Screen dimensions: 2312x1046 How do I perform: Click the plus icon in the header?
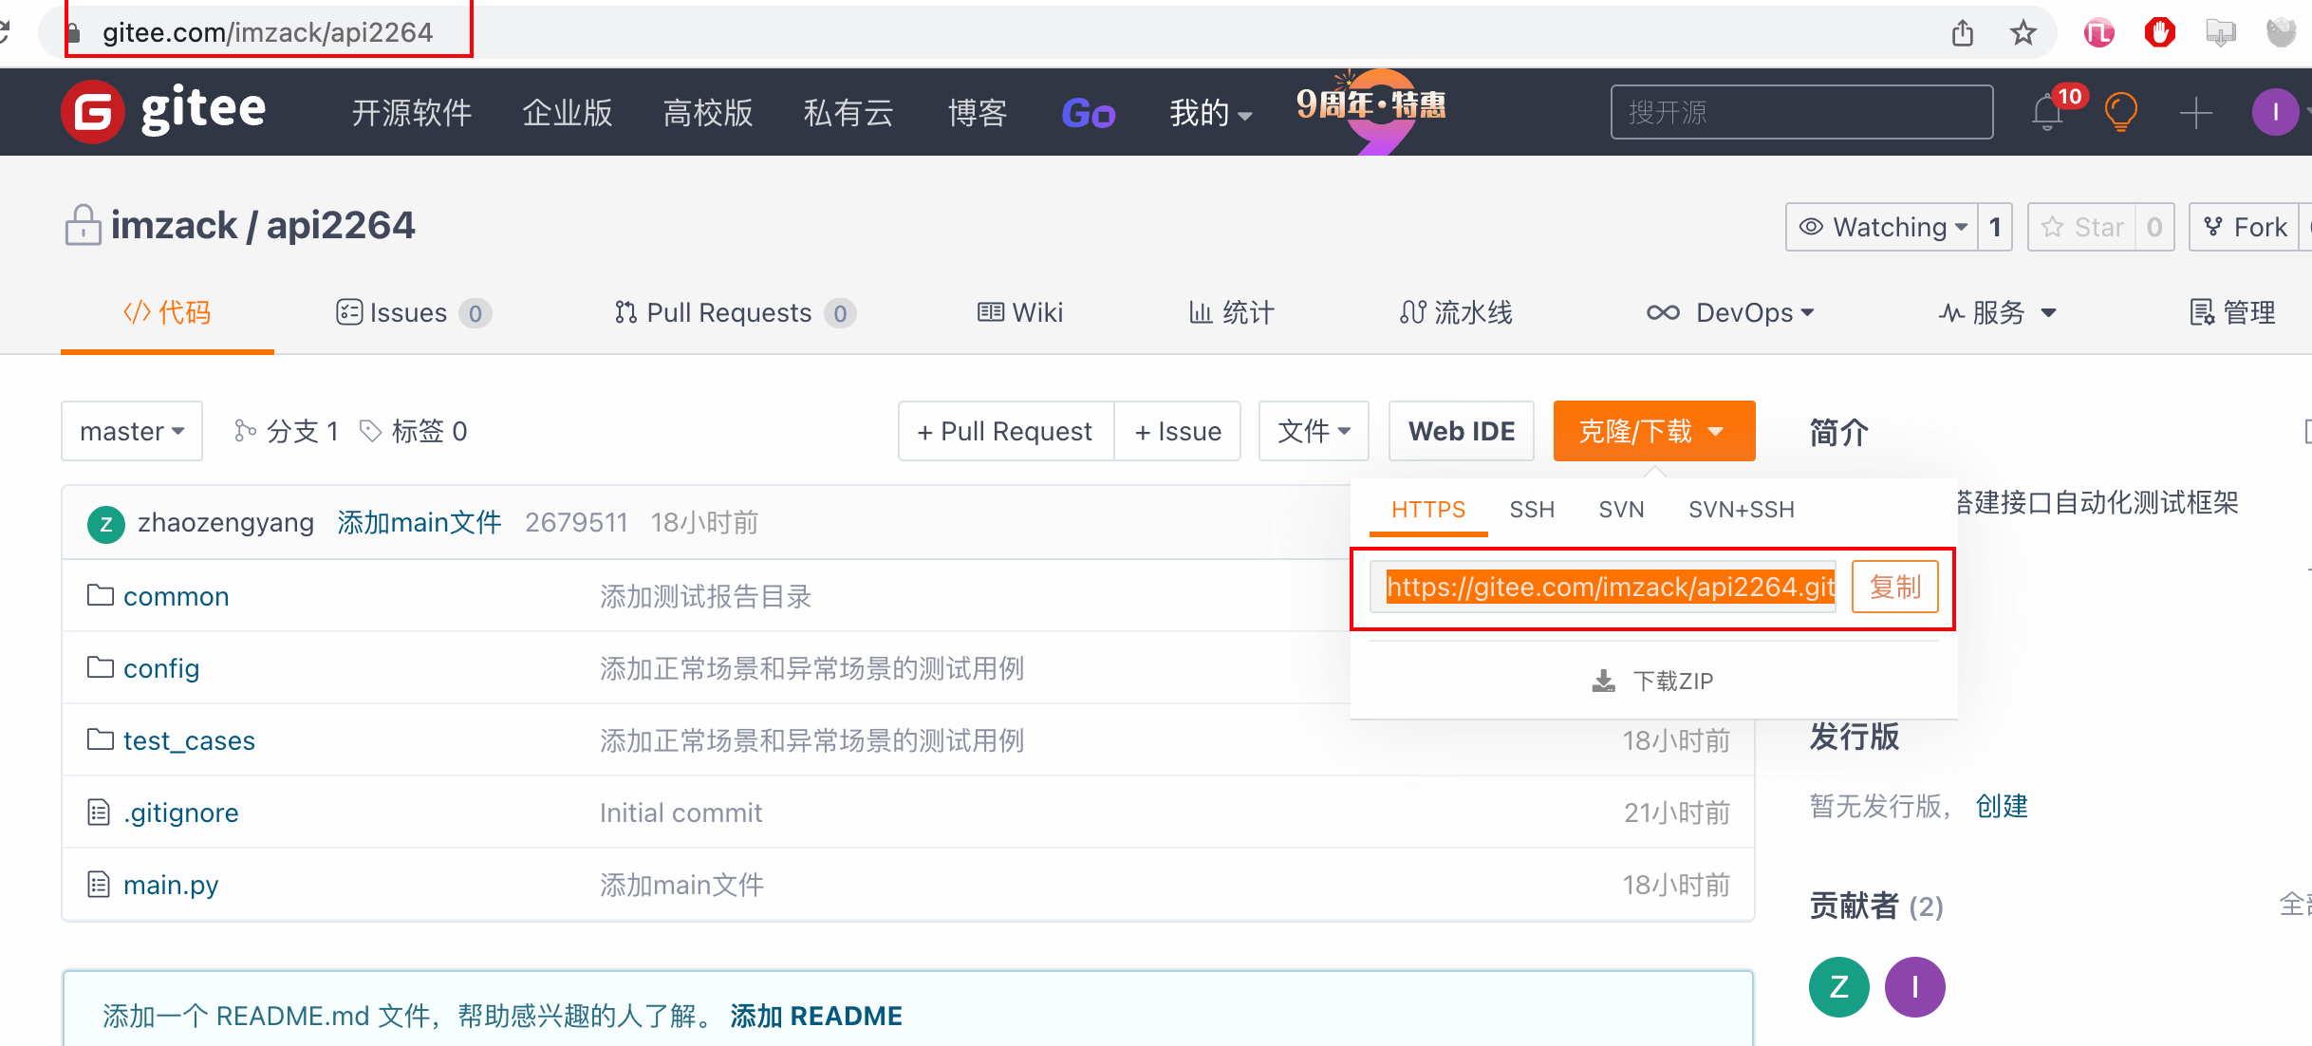[x=2195, y=113]
